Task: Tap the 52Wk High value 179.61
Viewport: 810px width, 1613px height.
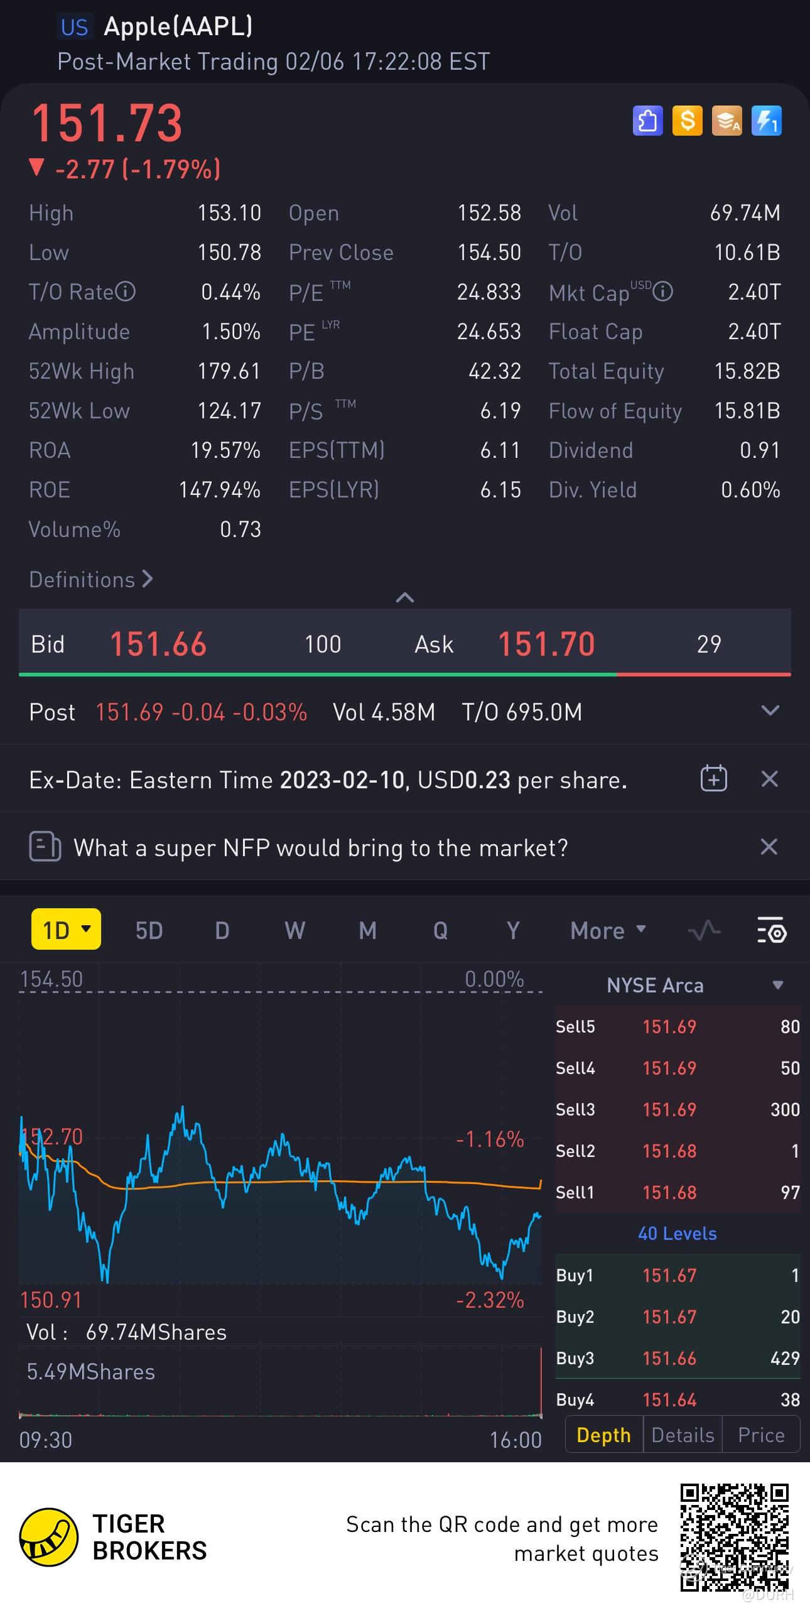Action: pyautogui.click(x=229, y=371)
